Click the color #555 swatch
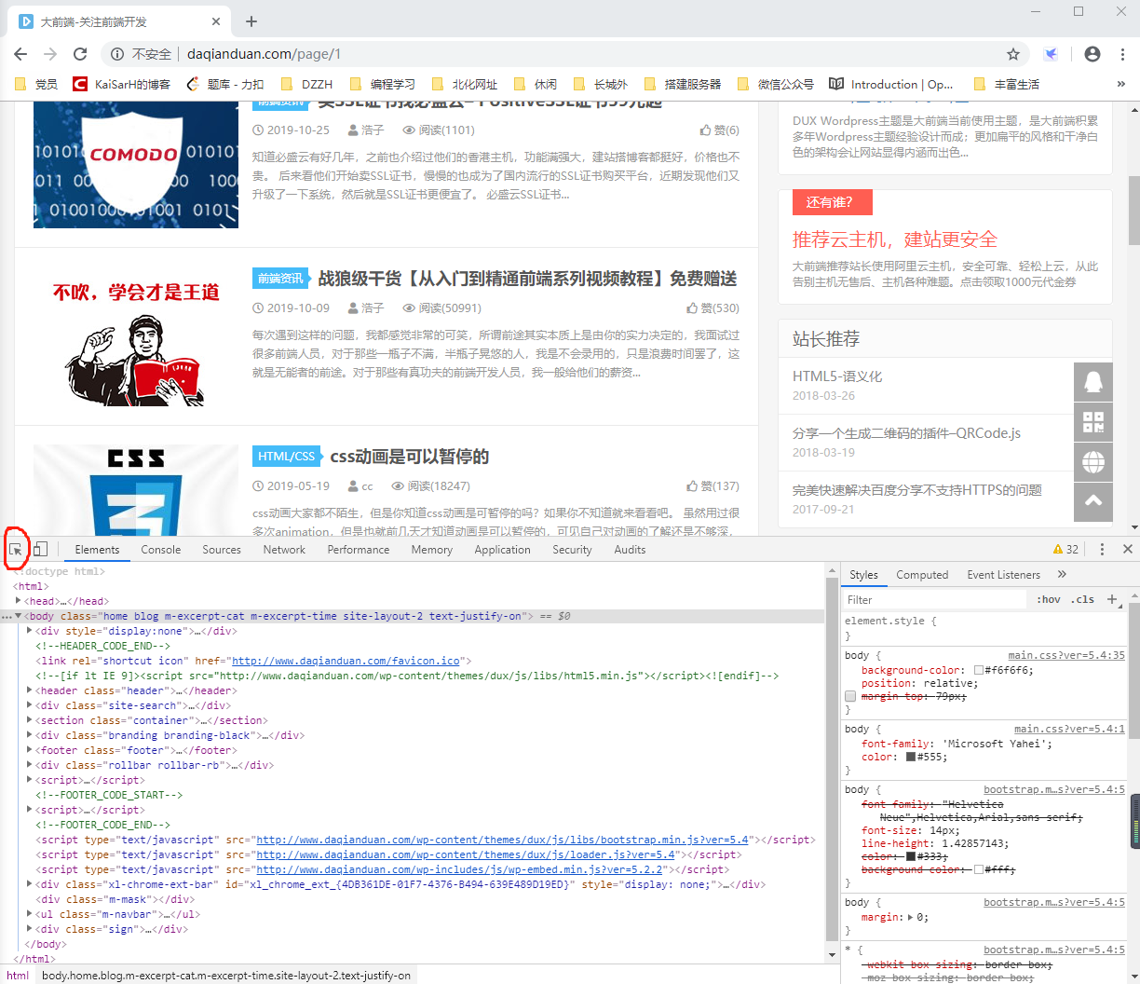Viewport: 1140px width, 984px height. pyautogui.click(x=911, y=757)
